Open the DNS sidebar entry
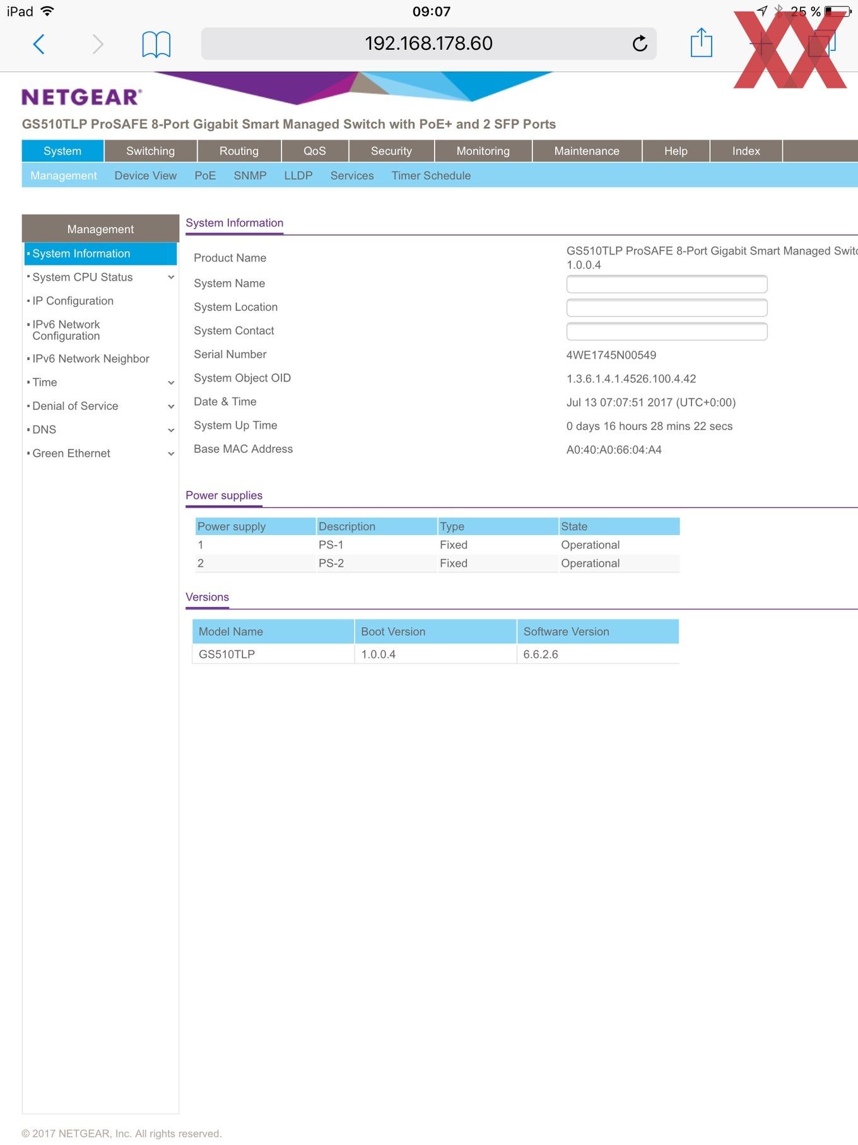Image resolution: width=858 pixels, height=1145 pixels. (x=44, y=429)
